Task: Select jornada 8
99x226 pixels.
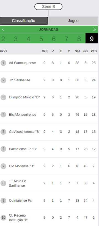Action: [x=79, y=39]
